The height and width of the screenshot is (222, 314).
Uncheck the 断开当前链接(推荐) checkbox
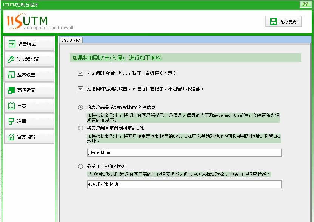pos(80,73)
